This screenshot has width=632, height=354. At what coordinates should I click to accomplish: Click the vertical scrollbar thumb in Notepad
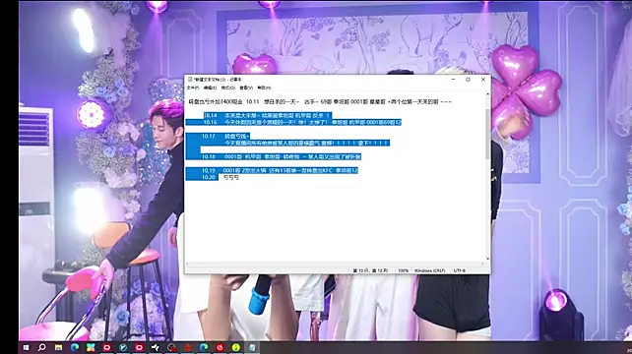tap(487, 133)
